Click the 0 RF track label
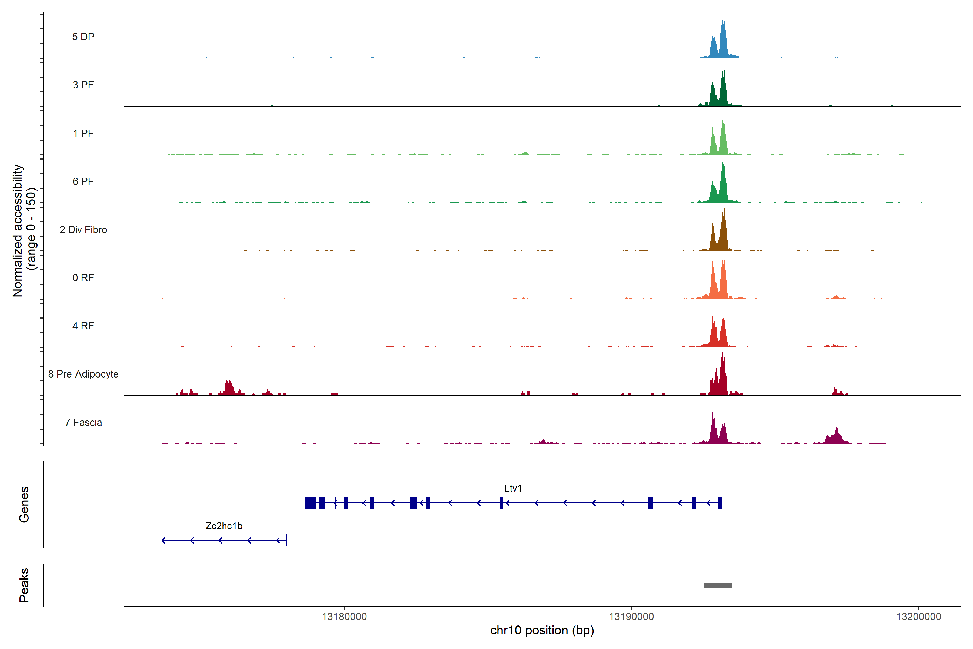This screenshot has height=649, width=973. [x=83, y=278]
